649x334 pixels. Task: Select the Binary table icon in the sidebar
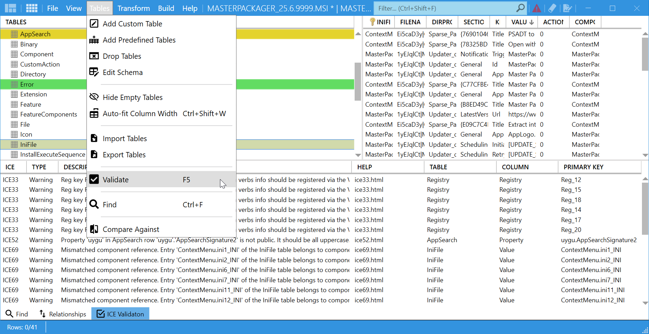coord(14,44)
